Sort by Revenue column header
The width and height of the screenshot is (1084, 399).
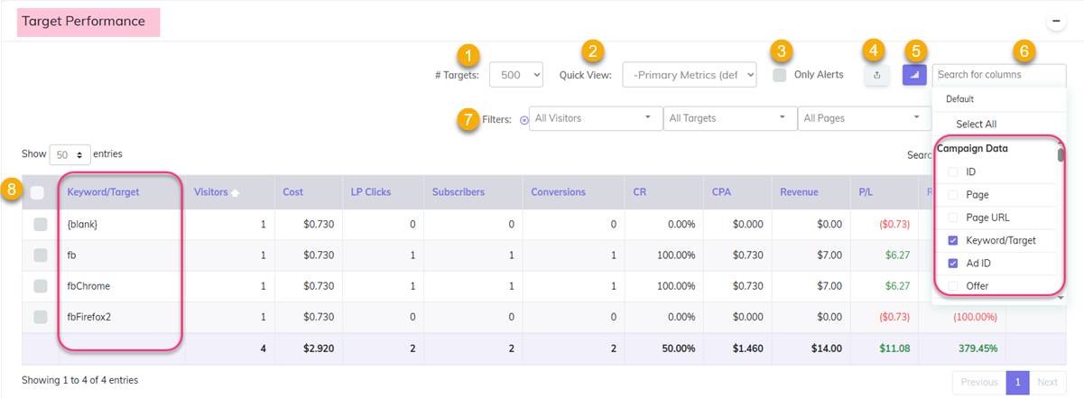pyautogui.click(x=800, y=192)
